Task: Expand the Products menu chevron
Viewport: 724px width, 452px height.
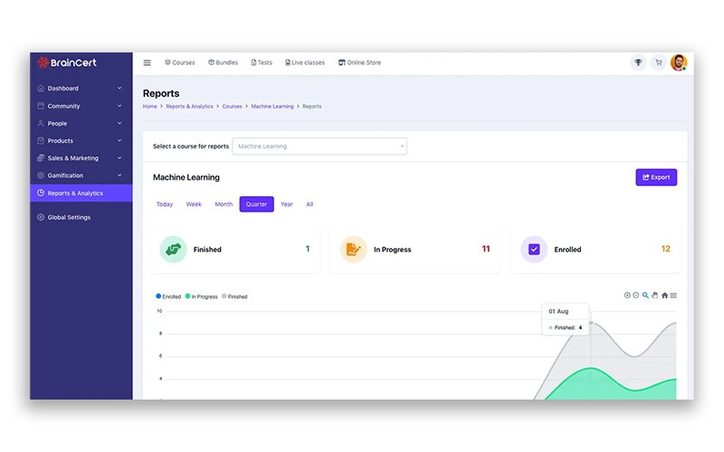Action: (119, 141)
